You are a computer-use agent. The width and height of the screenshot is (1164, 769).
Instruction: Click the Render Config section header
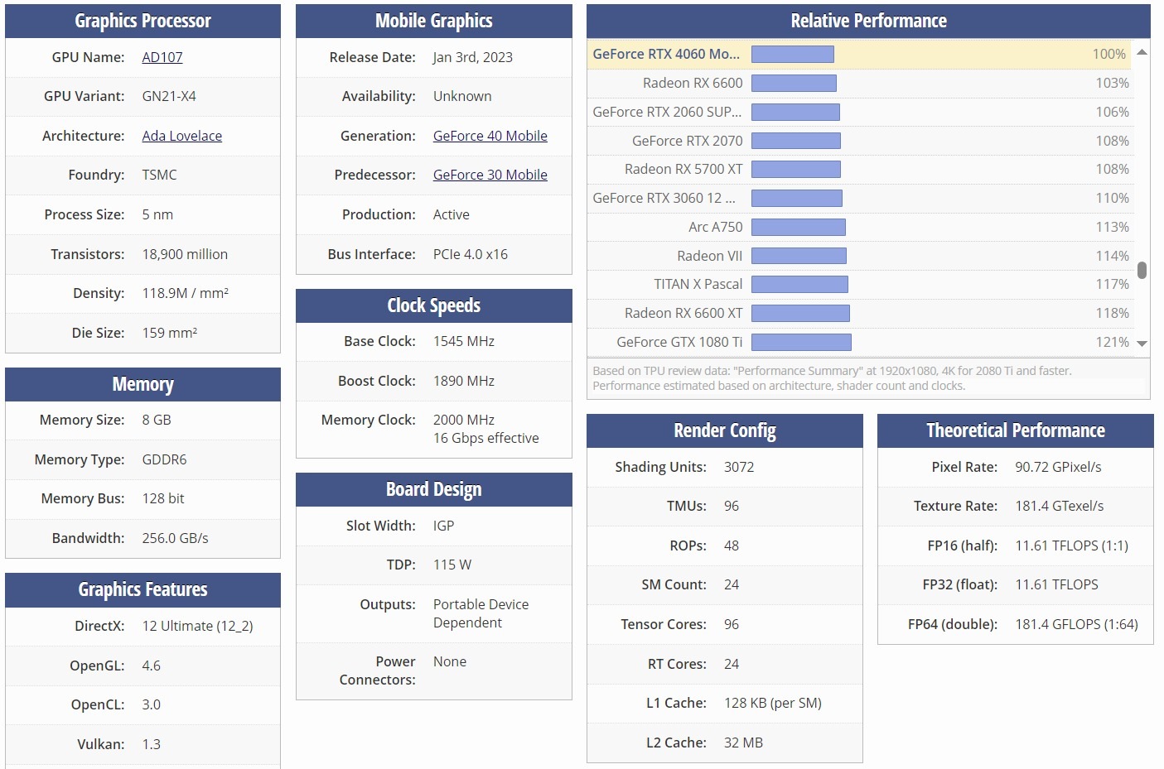(x=725, y=430)
